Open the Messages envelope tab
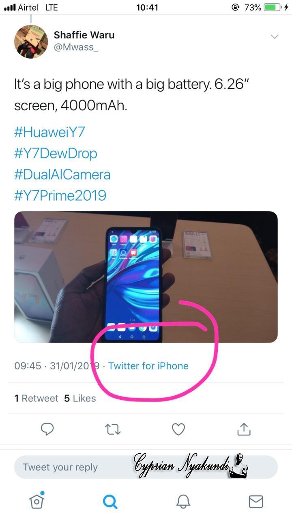The image size is (292, 519). [256, 502]
